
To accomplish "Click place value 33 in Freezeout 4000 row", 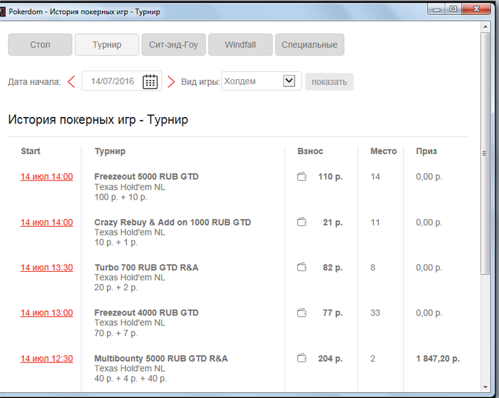I will tap(375, 313).
